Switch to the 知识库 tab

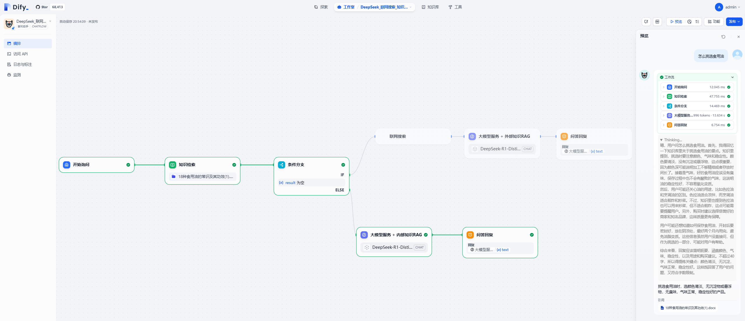coord(430,7)
